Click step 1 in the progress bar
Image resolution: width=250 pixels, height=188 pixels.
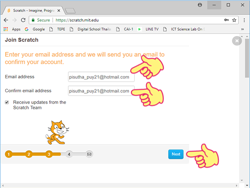pyautogui.click(x=8, y=154)
